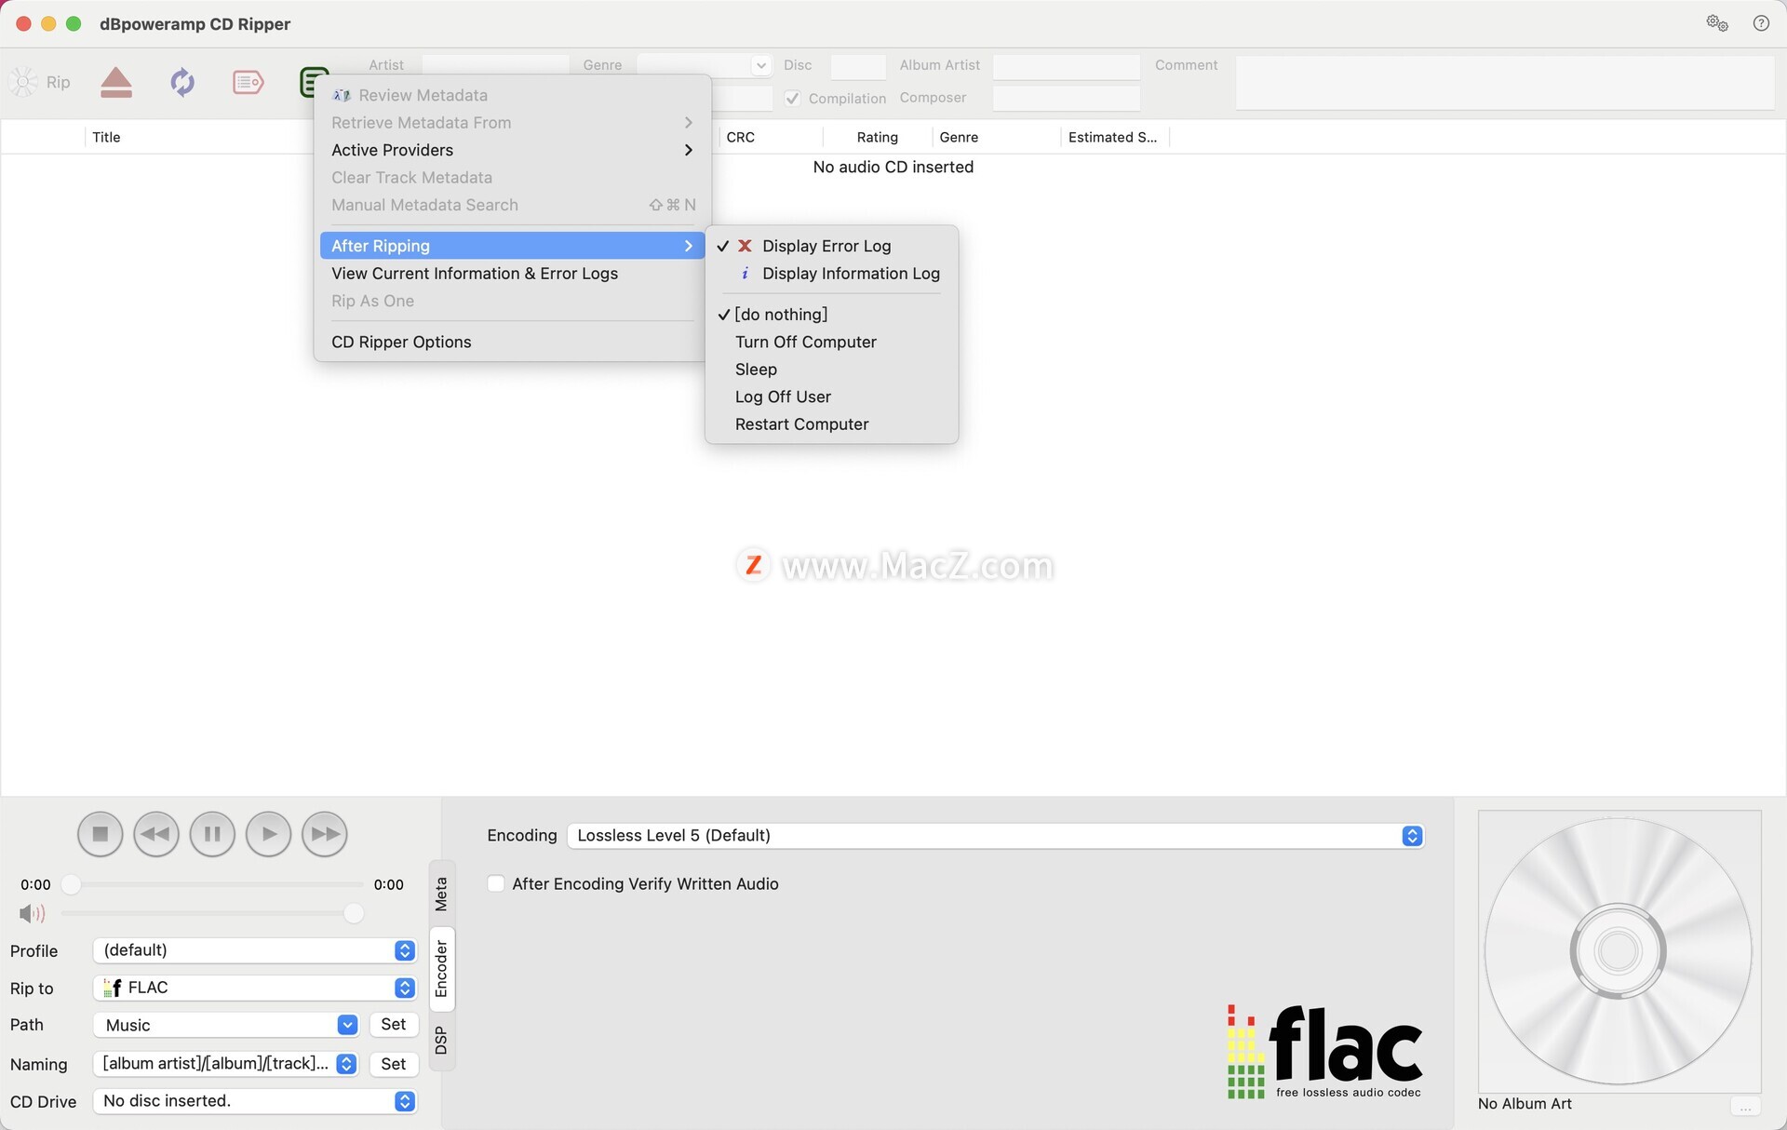
Task: Click the volume slider
Action: (x=212, y=914)
